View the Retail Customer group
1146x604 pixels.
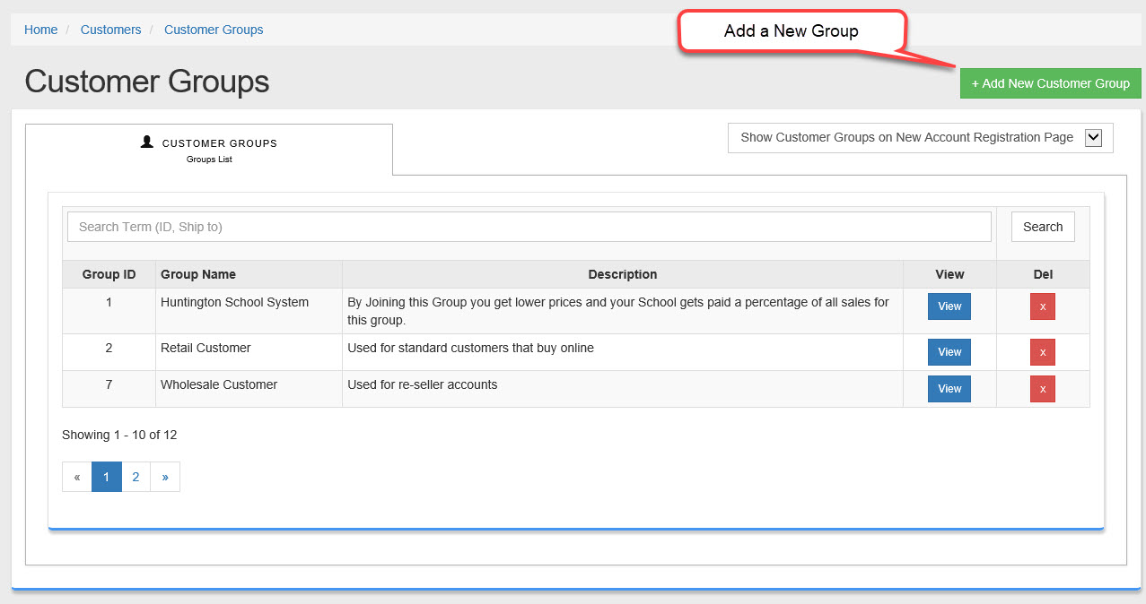(949, 352)
